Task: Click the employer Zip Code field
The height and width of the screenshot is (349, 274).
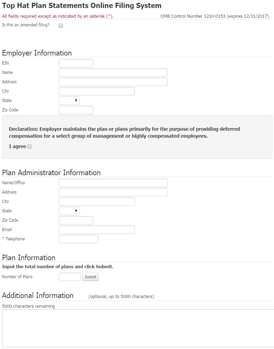Action: click(x=75, y=110)
